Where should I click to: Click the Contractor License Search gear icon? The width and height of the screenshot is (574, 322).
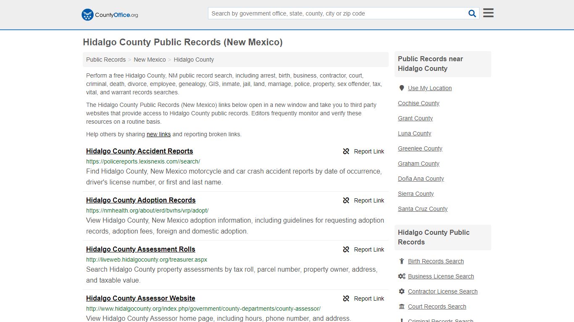[402, 291]
